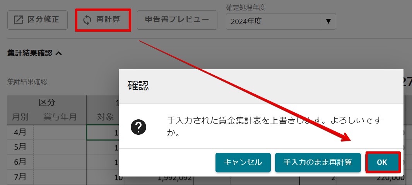Click the 区分 column header
The width and height of the screenshot is (412, 185).
coord(47,103)
